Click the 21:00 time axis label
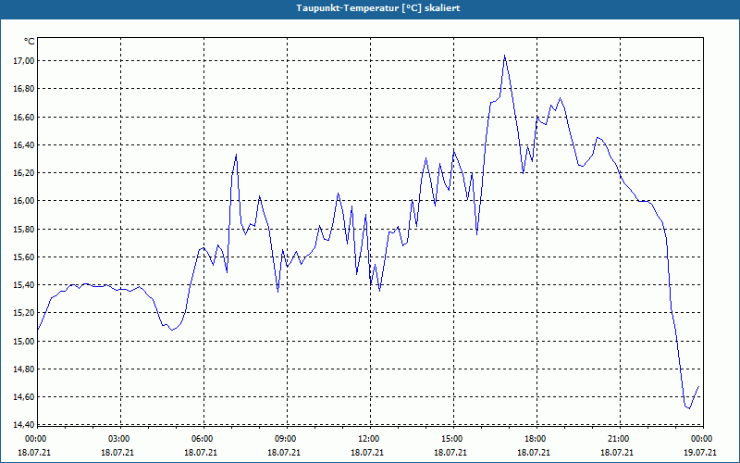 [619, 439]
